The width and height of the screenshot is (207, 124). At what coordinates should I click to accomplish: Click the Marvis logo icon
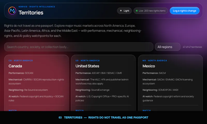coord(12,11)
